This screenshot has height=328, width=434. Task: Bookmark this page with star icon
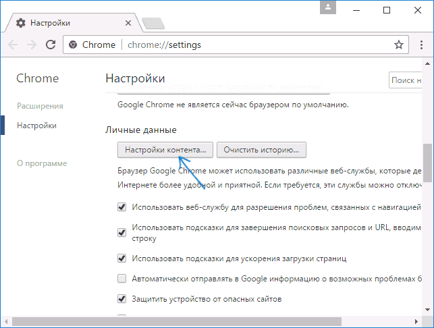coord(399,45)
